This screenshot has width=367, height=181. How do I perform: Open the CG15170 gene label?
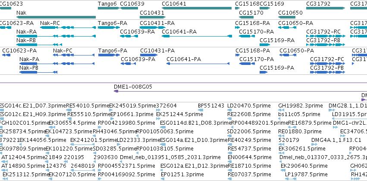coord(251,12)
